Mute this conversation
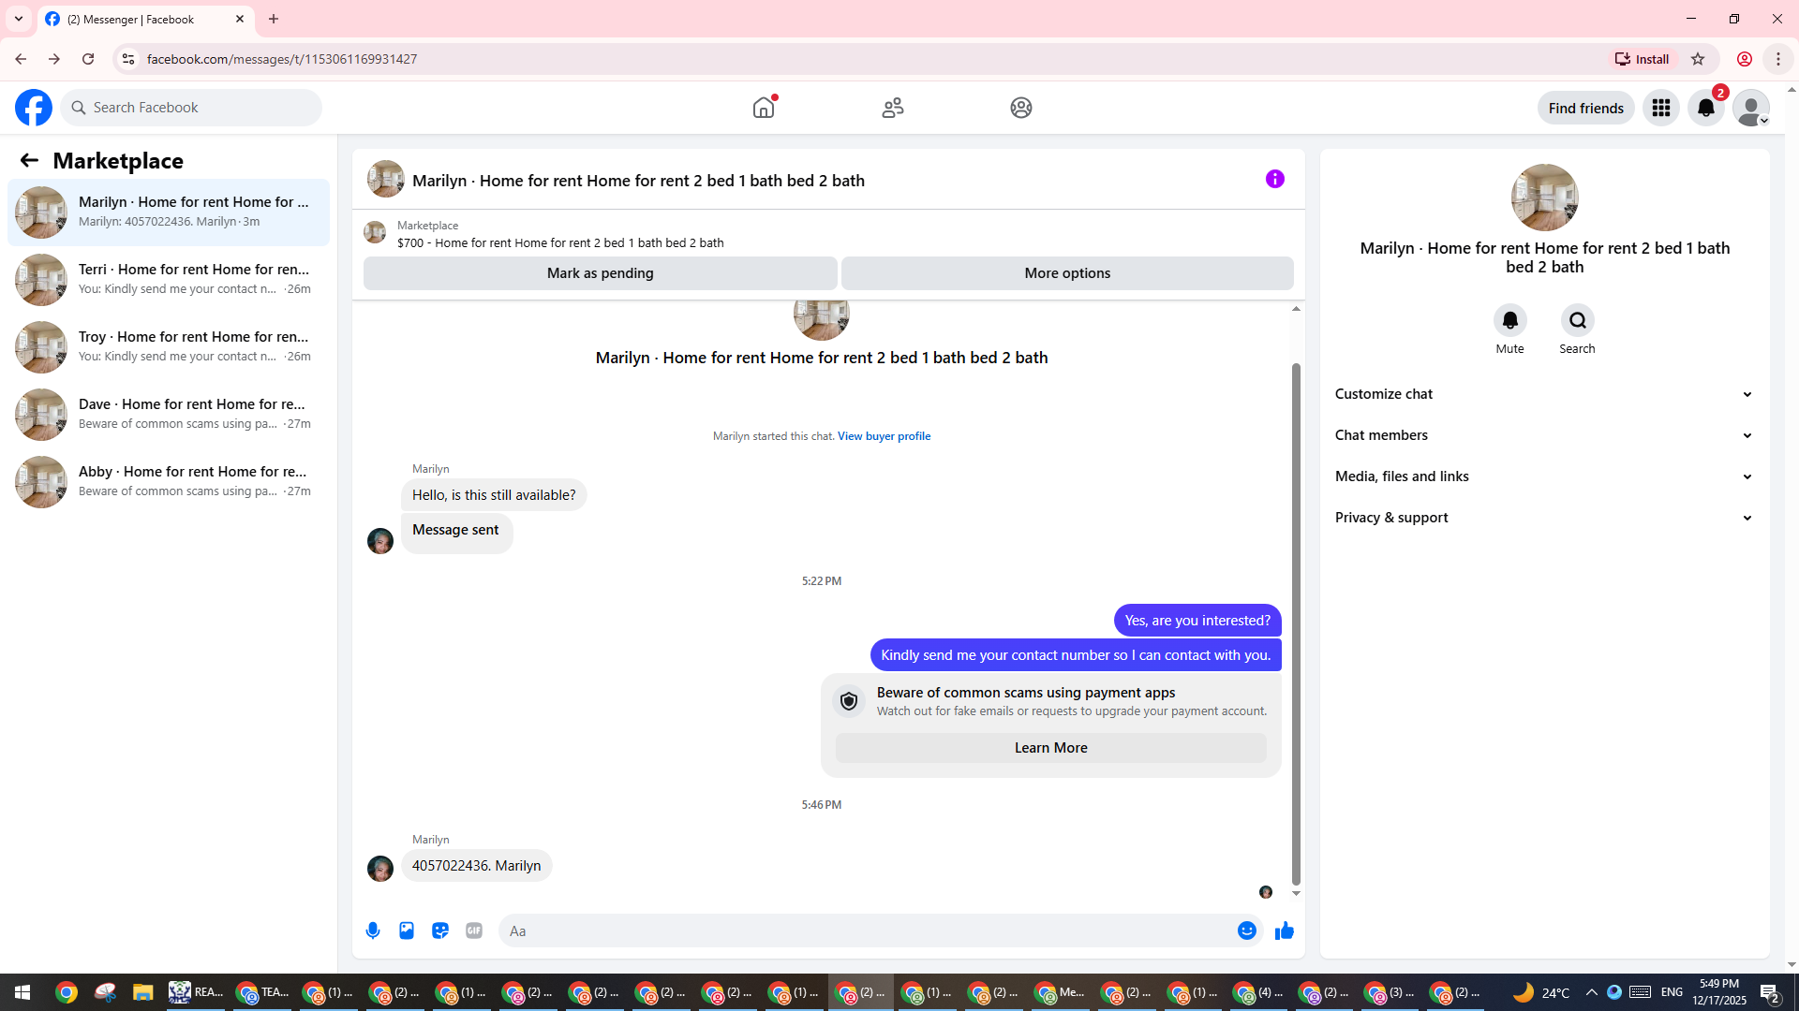Viewport: 1799px width, 1011px height. (1509, 320)
